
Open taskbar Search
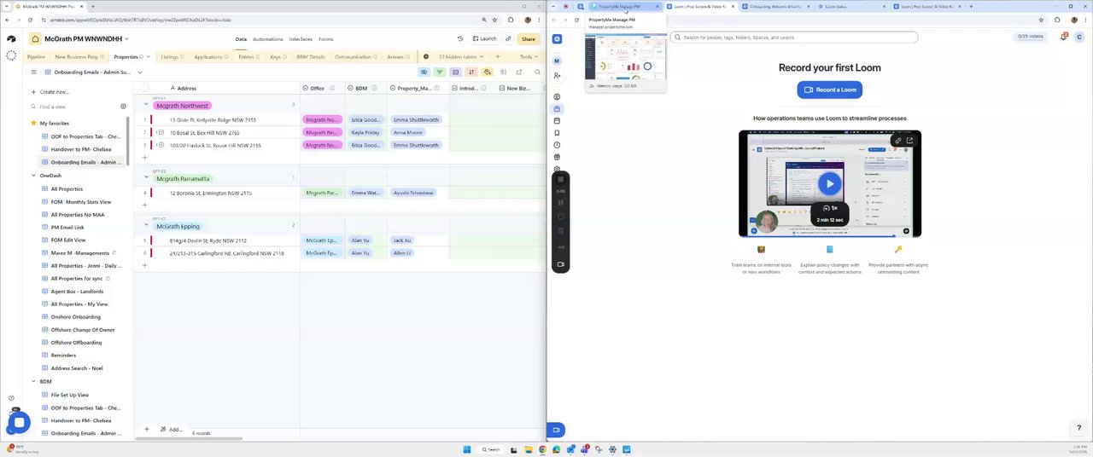pyautogui.click(x=489, y=449)
